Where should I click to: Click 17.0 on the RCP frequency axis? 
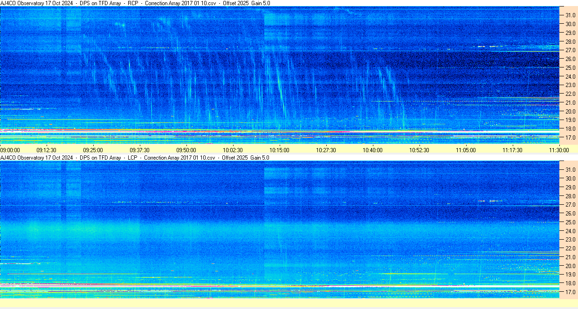(571, 138)
